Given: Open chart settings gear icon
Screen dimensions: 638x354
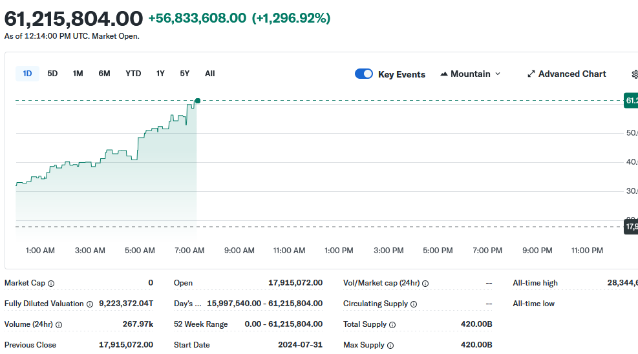Looking at the screenshot, I should [634, 74].
